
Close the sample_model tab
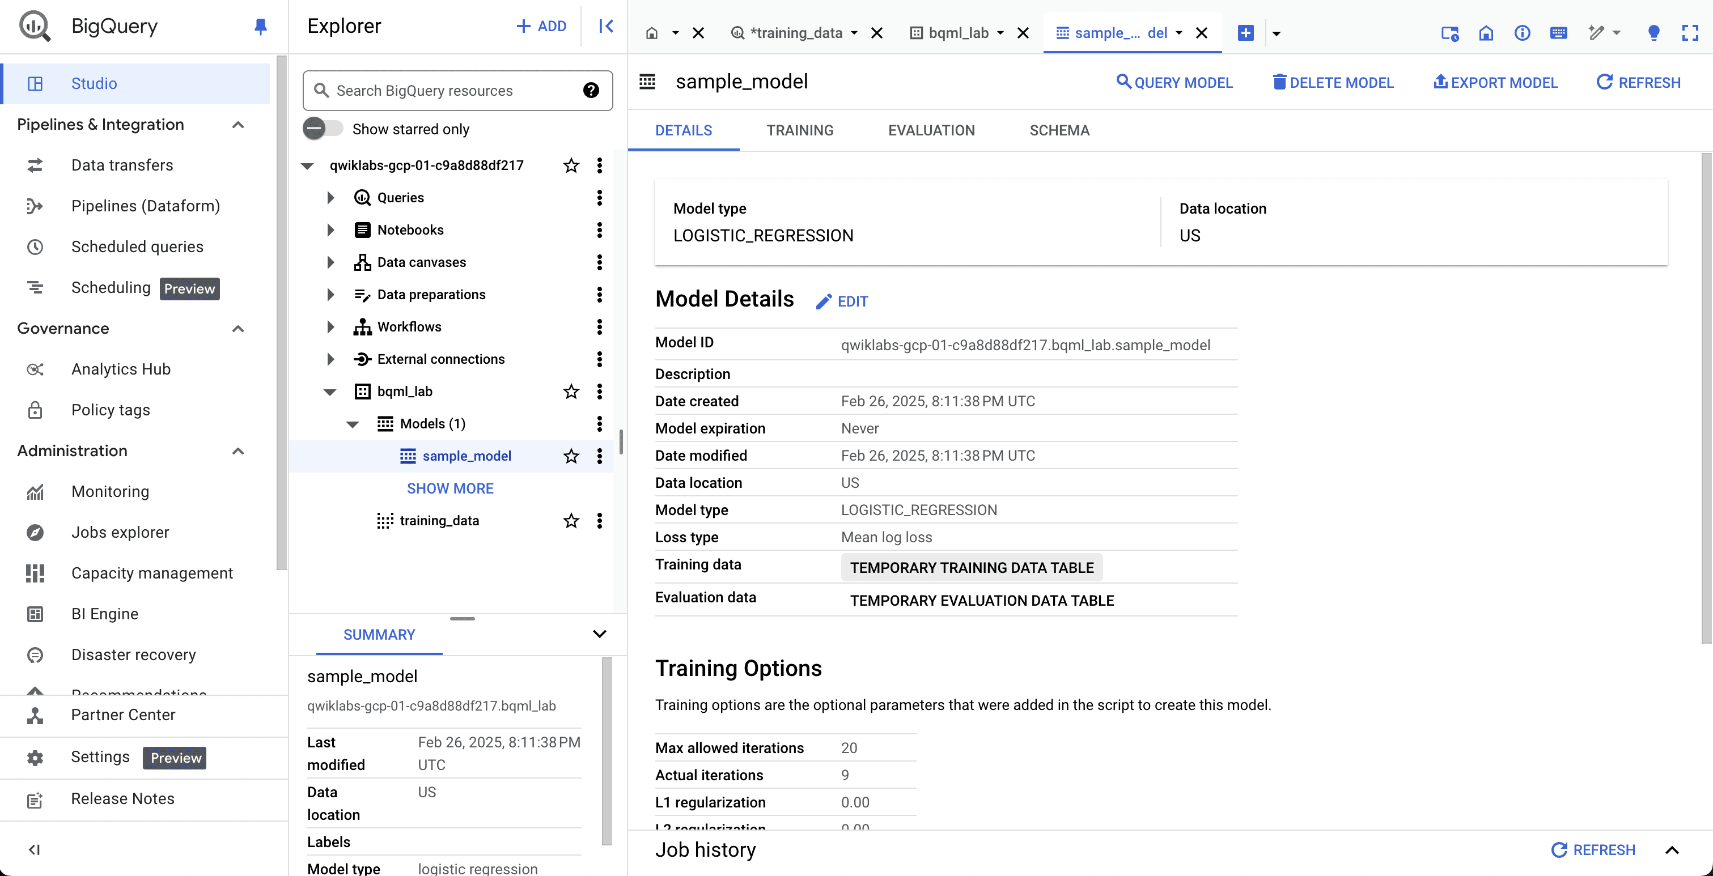pos(1201,32)
